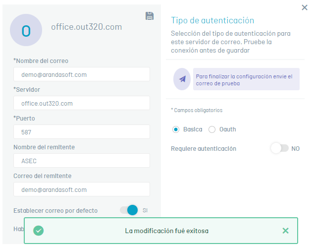
Task: Click the 'La modificación fué exitosa' message
Action: tap(167, 231)
